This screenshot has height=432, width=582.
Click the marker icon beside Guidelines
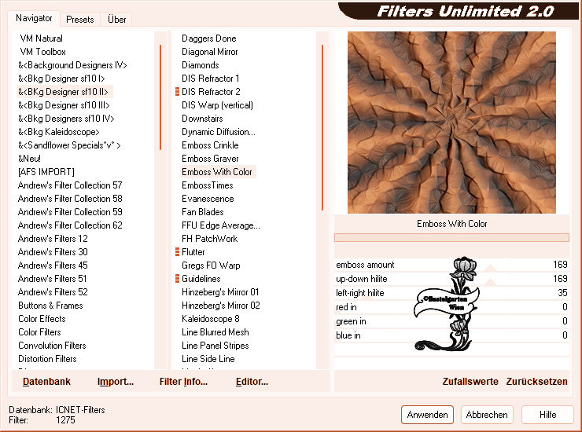click(x=177, y=279)
